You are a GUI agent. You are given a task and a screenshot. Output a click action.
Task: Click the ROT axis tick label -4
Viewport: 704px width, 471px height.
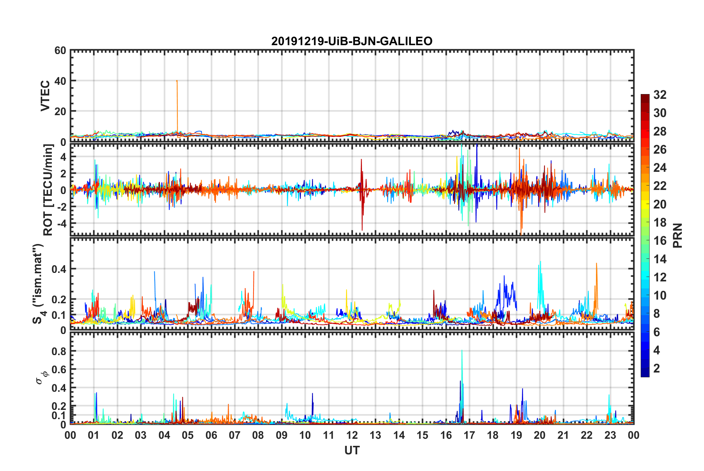click(62, 224)
